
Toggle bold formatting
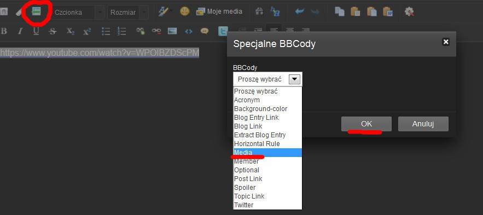click(x=4, y=31)
